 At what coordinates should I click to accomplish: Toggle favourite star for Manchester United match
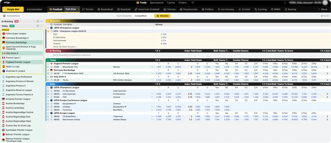48,120
